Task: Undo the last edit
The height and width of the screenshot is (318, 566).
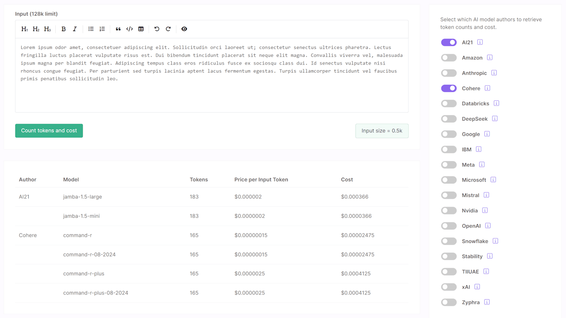Action: click(x=157, y=29)
